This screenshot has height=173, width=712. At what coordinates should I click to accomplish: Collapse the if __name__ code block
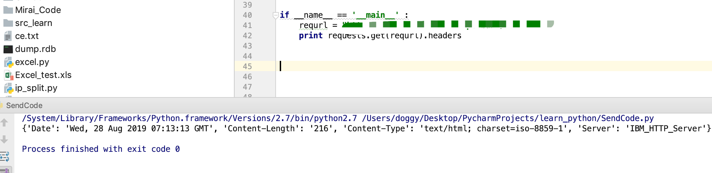tap(276, 15)
